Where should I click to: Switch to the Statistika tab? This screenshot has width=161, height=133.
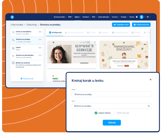(104, 33)
